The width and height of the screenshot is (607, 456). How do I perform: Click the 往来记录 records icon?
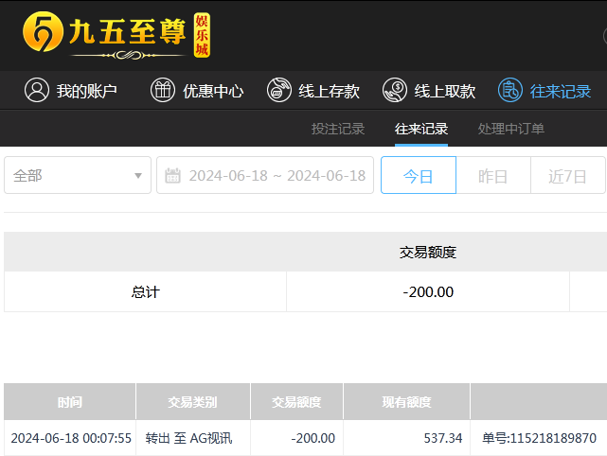[510, 90]
